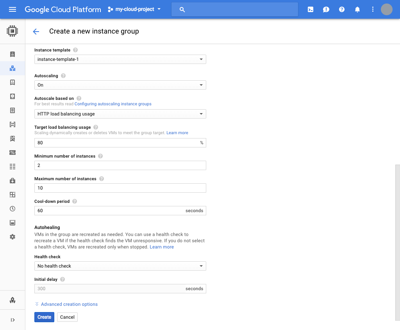
Task: Open Operations clock icon in sidebar
Action: coord(12,209)
